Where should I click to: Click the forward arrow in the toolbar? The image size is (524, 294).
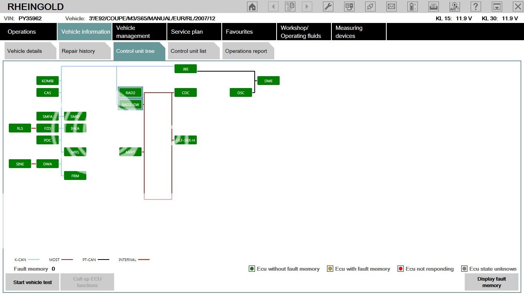click(307, 7)
